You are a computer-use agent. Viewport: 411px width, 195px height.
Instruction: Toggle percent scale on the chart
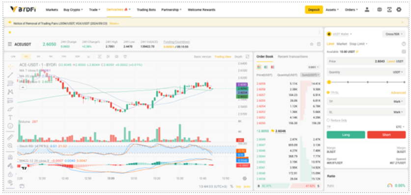coord(232,186)
